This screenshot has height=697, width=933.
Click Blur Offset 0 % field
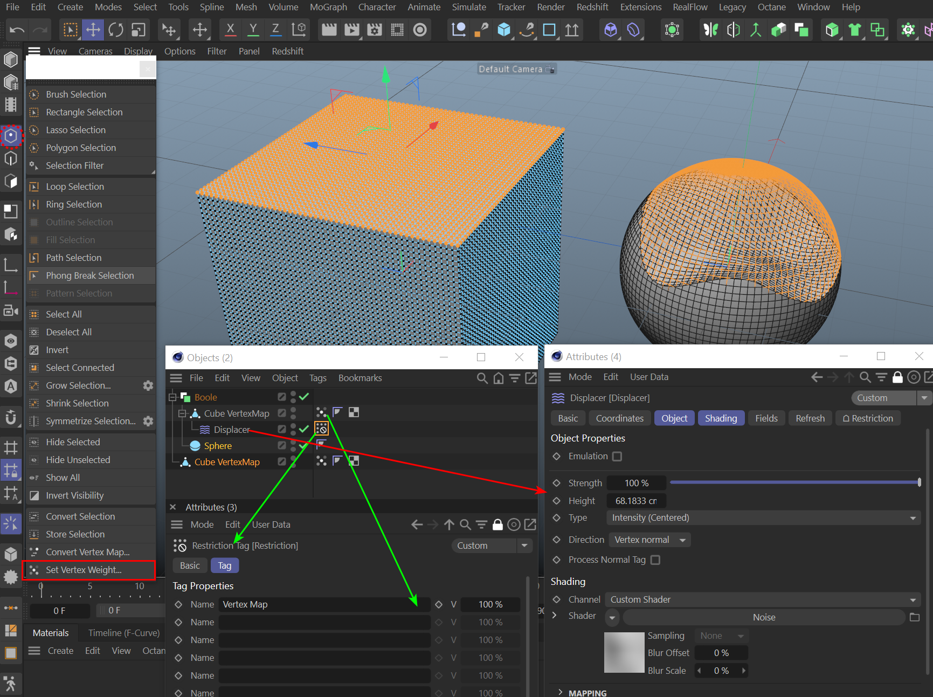pos(721,653)
